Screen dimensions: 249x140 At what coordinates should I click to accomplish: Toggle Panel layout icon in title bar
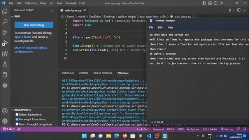[210, 3]
